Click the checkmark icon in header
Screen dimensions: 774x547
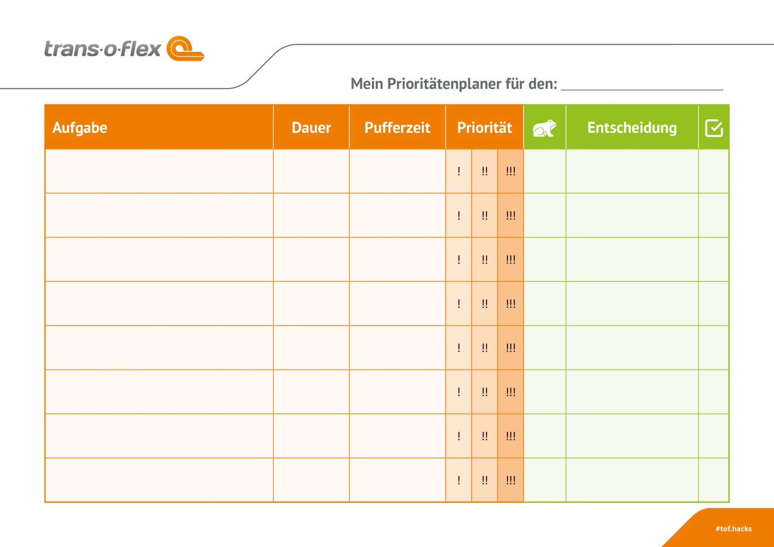tap(714, 128)
